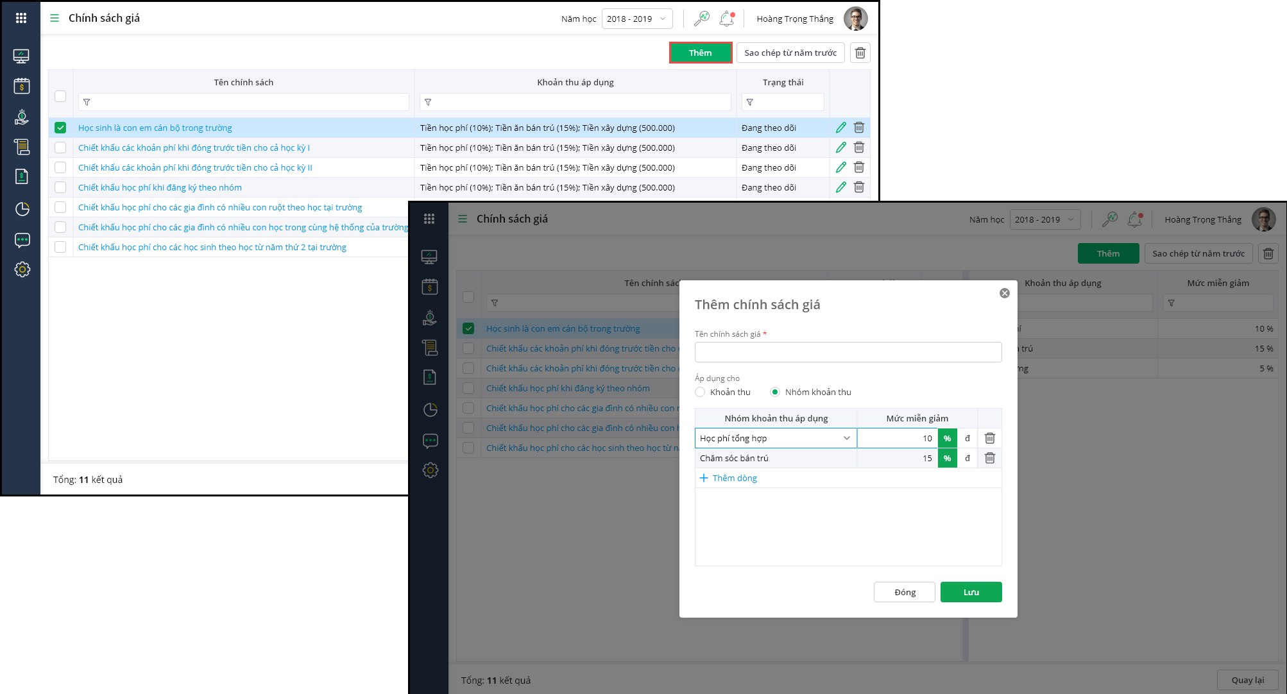Screen dimensions: 1287x694
Task: Toggle the select-all checkbox in table header
Action: 60,96
